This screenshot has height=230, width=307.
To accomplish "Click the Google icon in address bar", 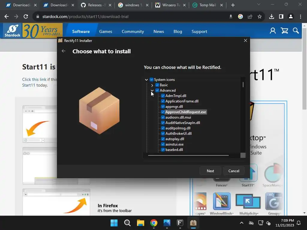I will 240,17.
